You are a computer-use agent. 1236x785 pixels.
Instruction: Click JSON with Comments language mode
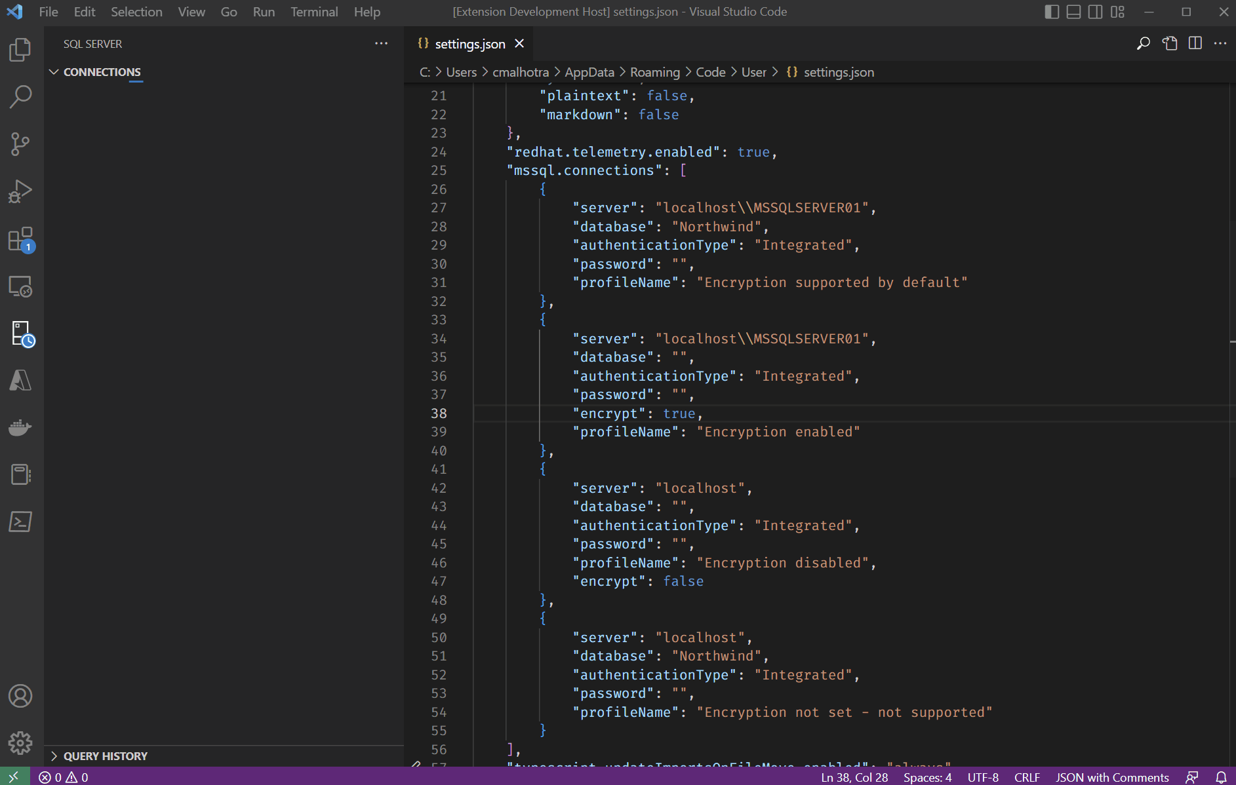[1112, 777]
